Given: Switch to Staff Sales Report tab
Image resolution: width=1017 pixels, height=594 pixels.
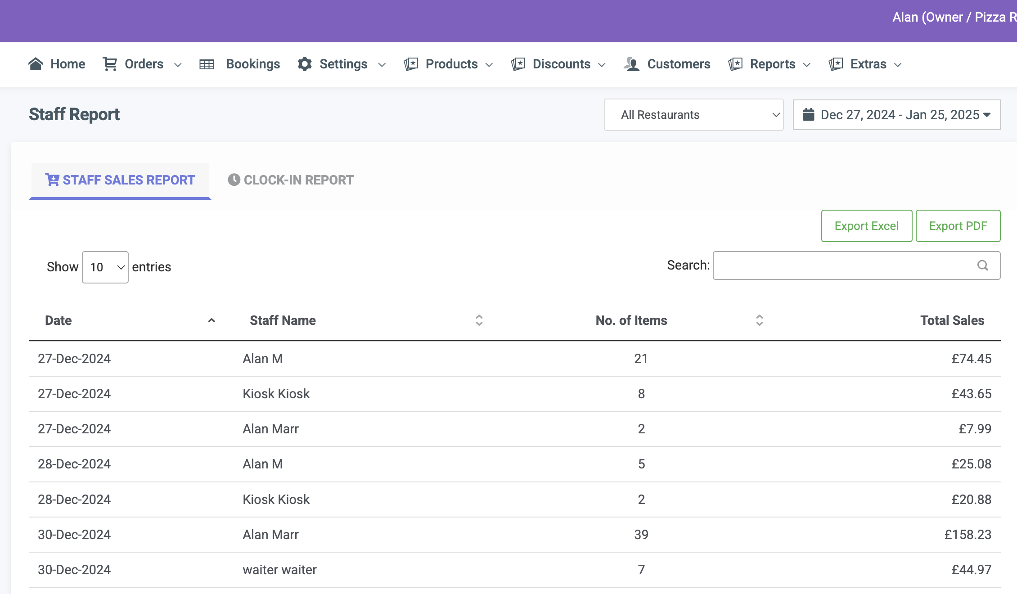Looking at the screenshot, I should (120, 180).
